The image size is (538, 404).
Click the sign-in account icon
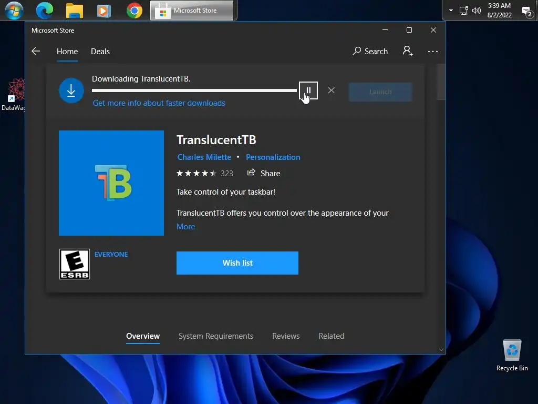[x=408, y=51]
